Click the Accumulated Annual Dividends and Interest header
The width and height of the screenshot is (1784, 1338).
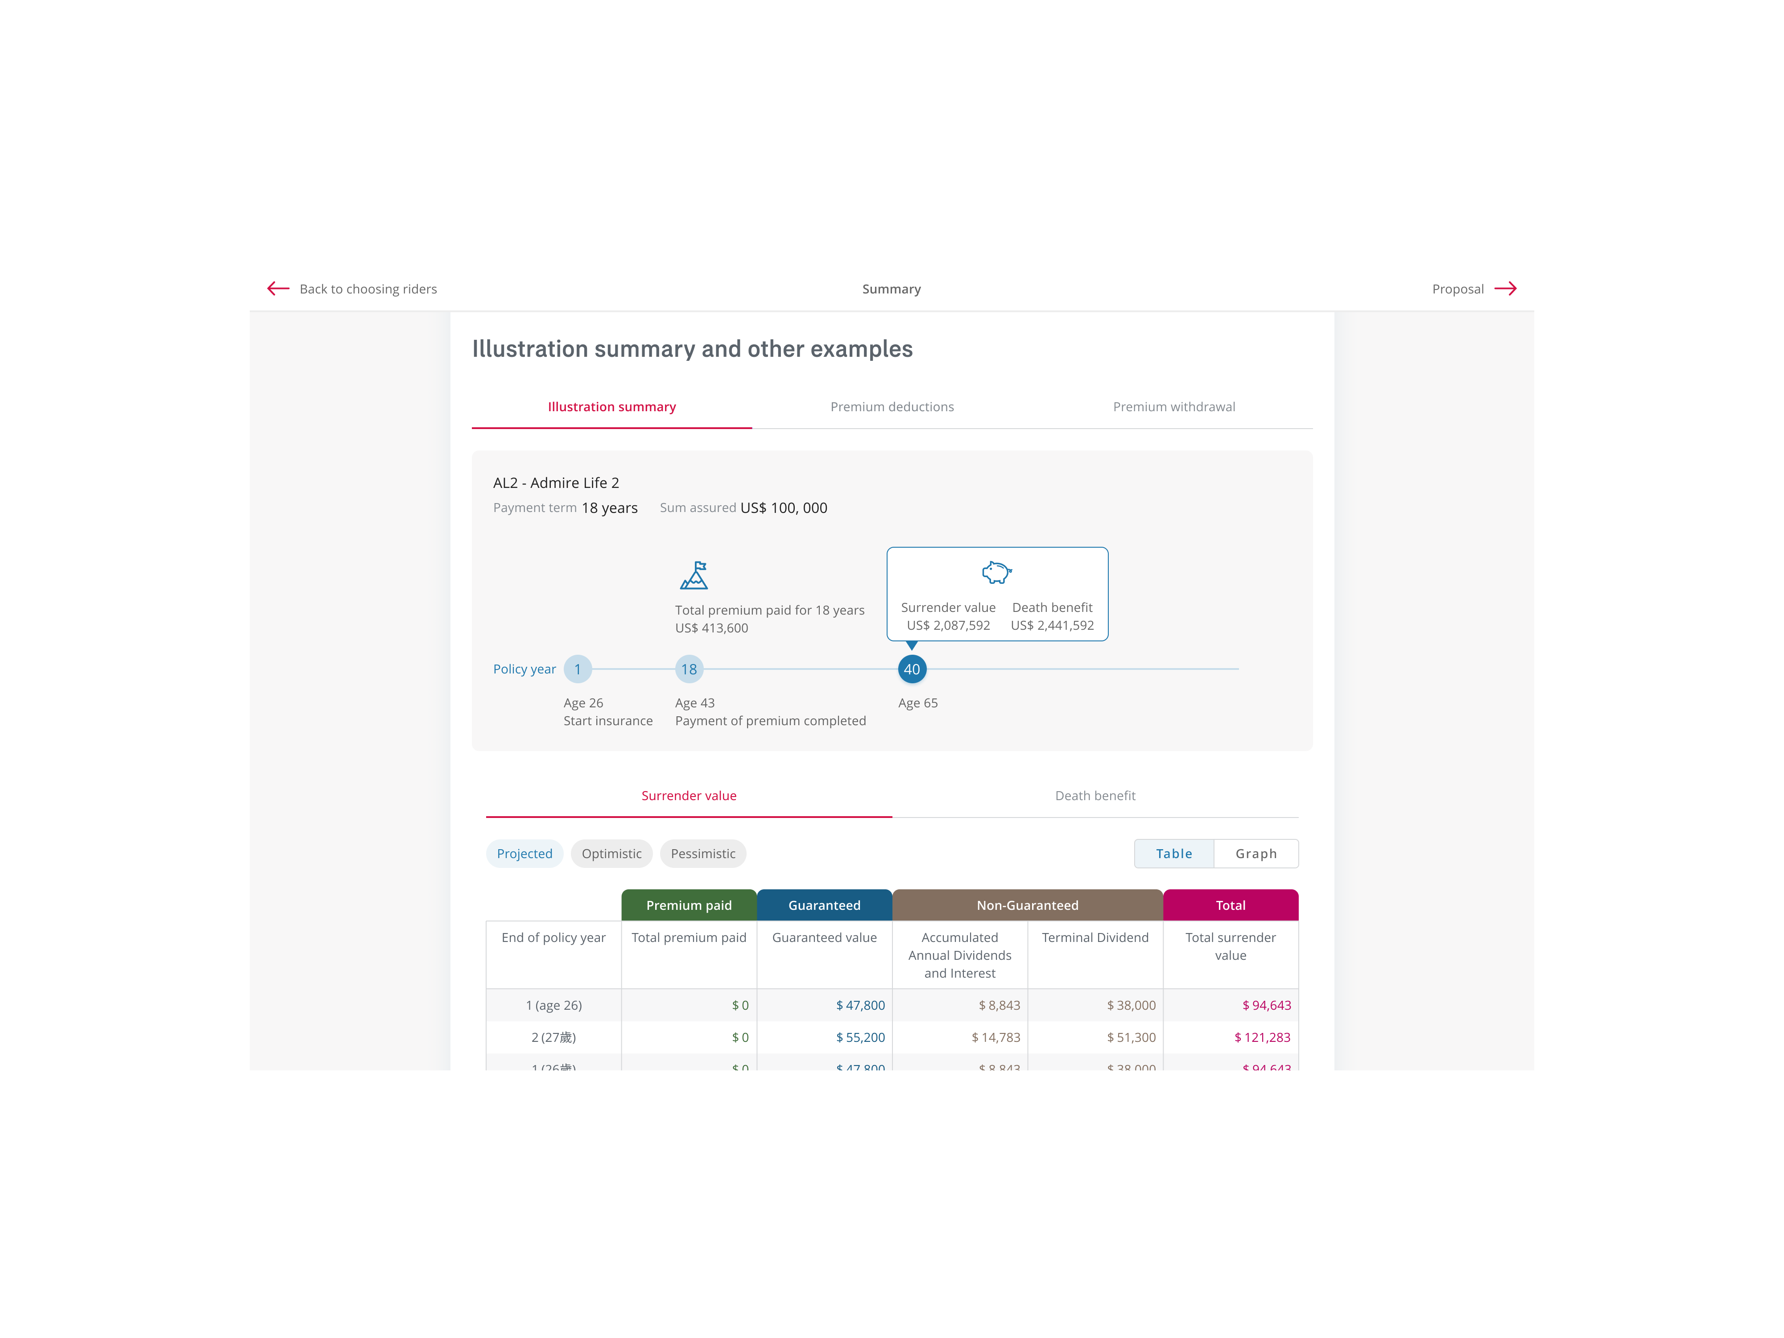coord(960,955)
